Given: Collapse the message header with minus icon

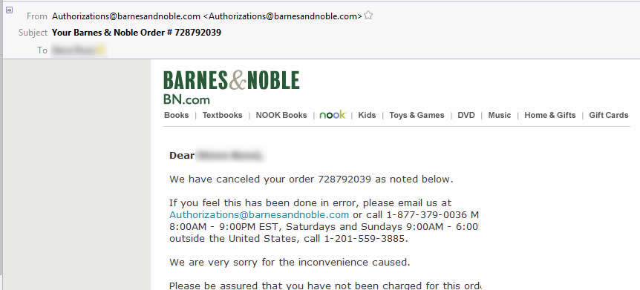Looking at the screenshot, I should click(x=9, y=10).
